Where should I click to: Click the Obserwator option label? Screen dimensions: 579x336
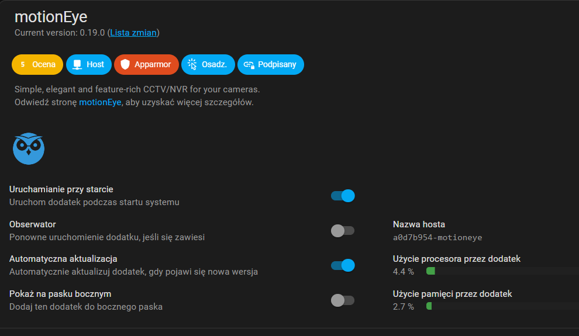pos(33,224)
